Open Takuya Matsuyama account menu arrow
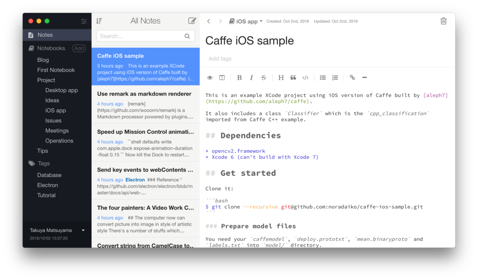This screenshot has height=280, width=478. 83,231
